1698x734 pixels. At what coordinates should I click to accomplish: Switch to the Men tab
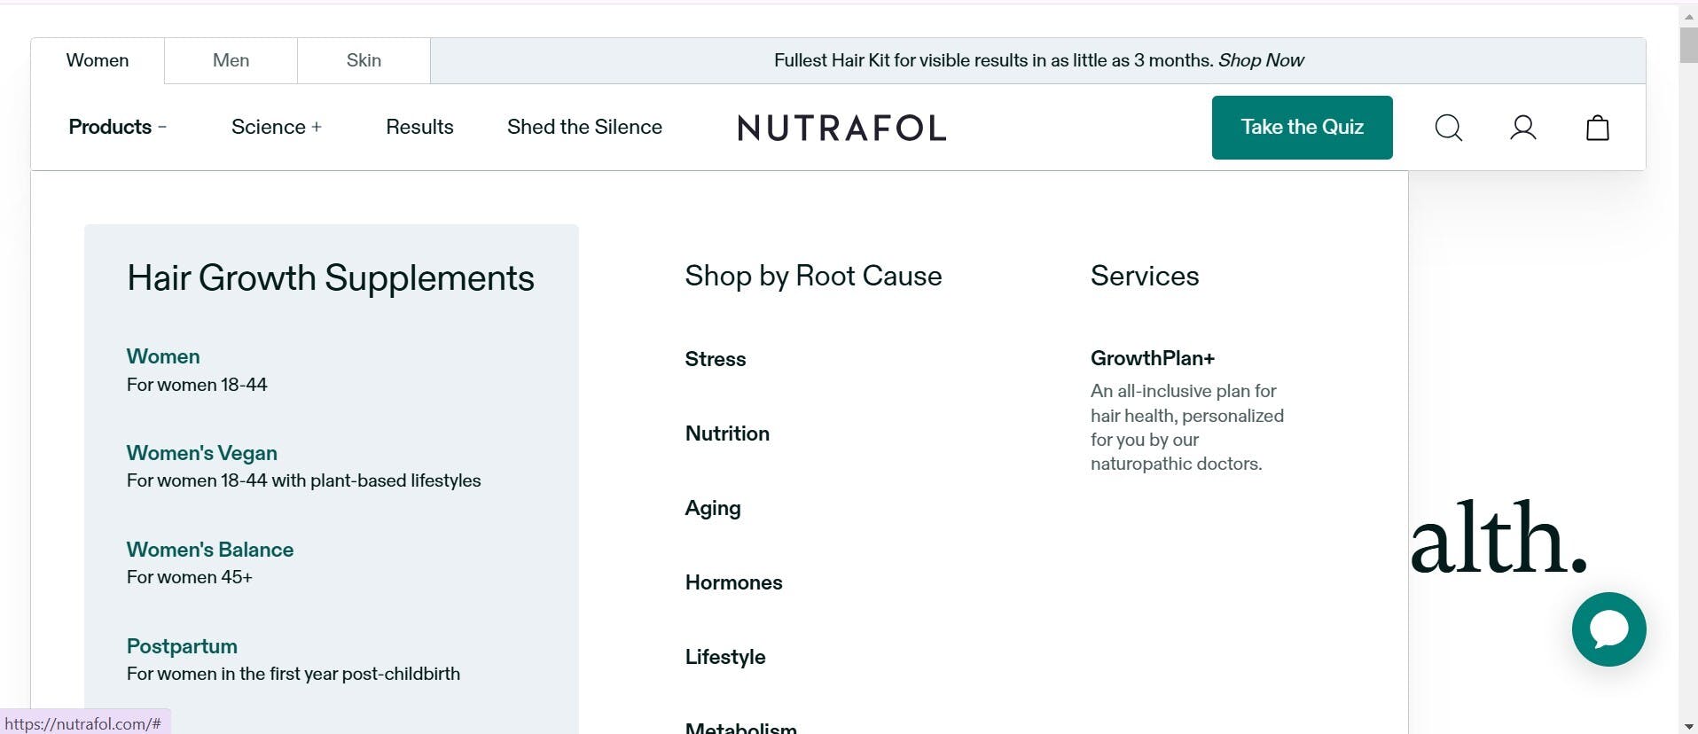[230, 60]
